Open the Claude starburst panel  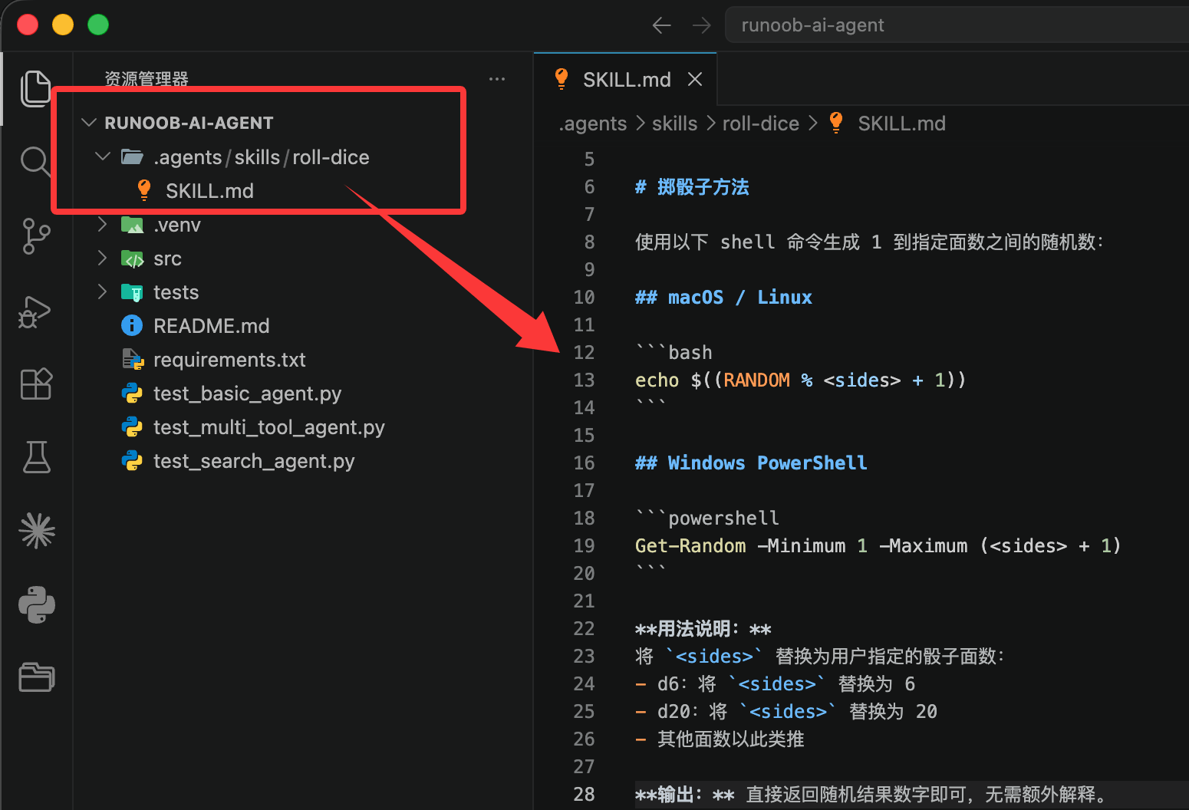[x=37, y=530]
